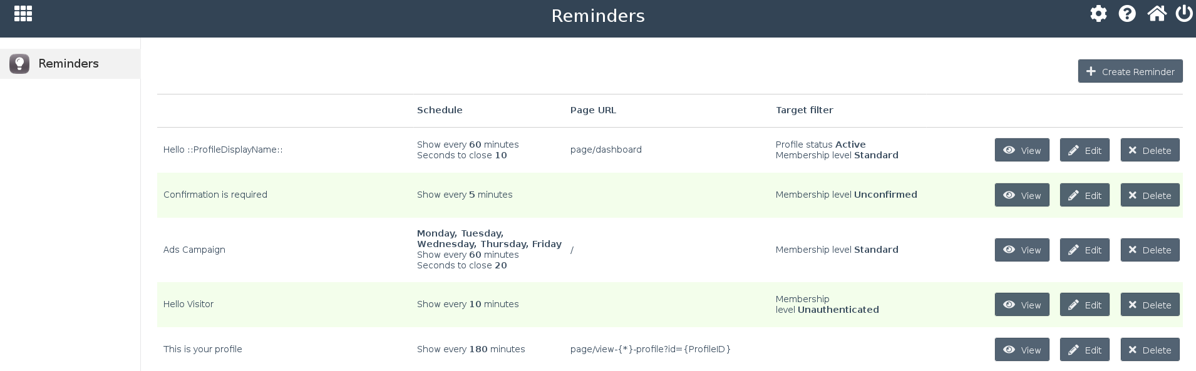
Task: Click the help question mark icon
Action: [x=1127, y=14]
